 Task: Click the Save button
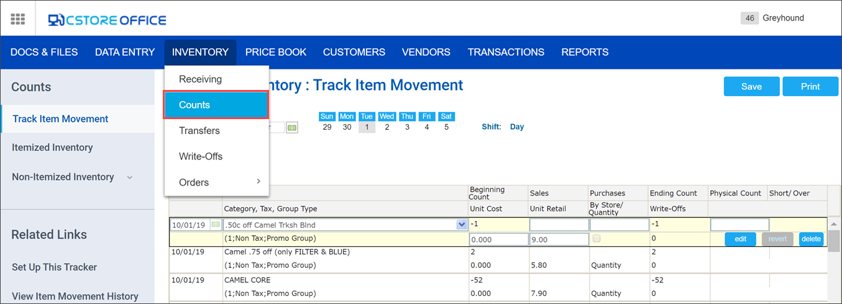(751, 87)
